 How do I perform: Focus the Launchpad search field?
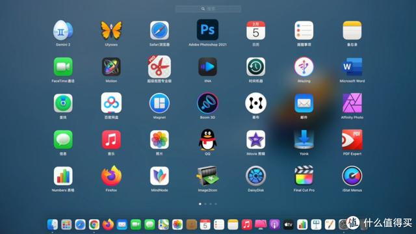[208, 8]
